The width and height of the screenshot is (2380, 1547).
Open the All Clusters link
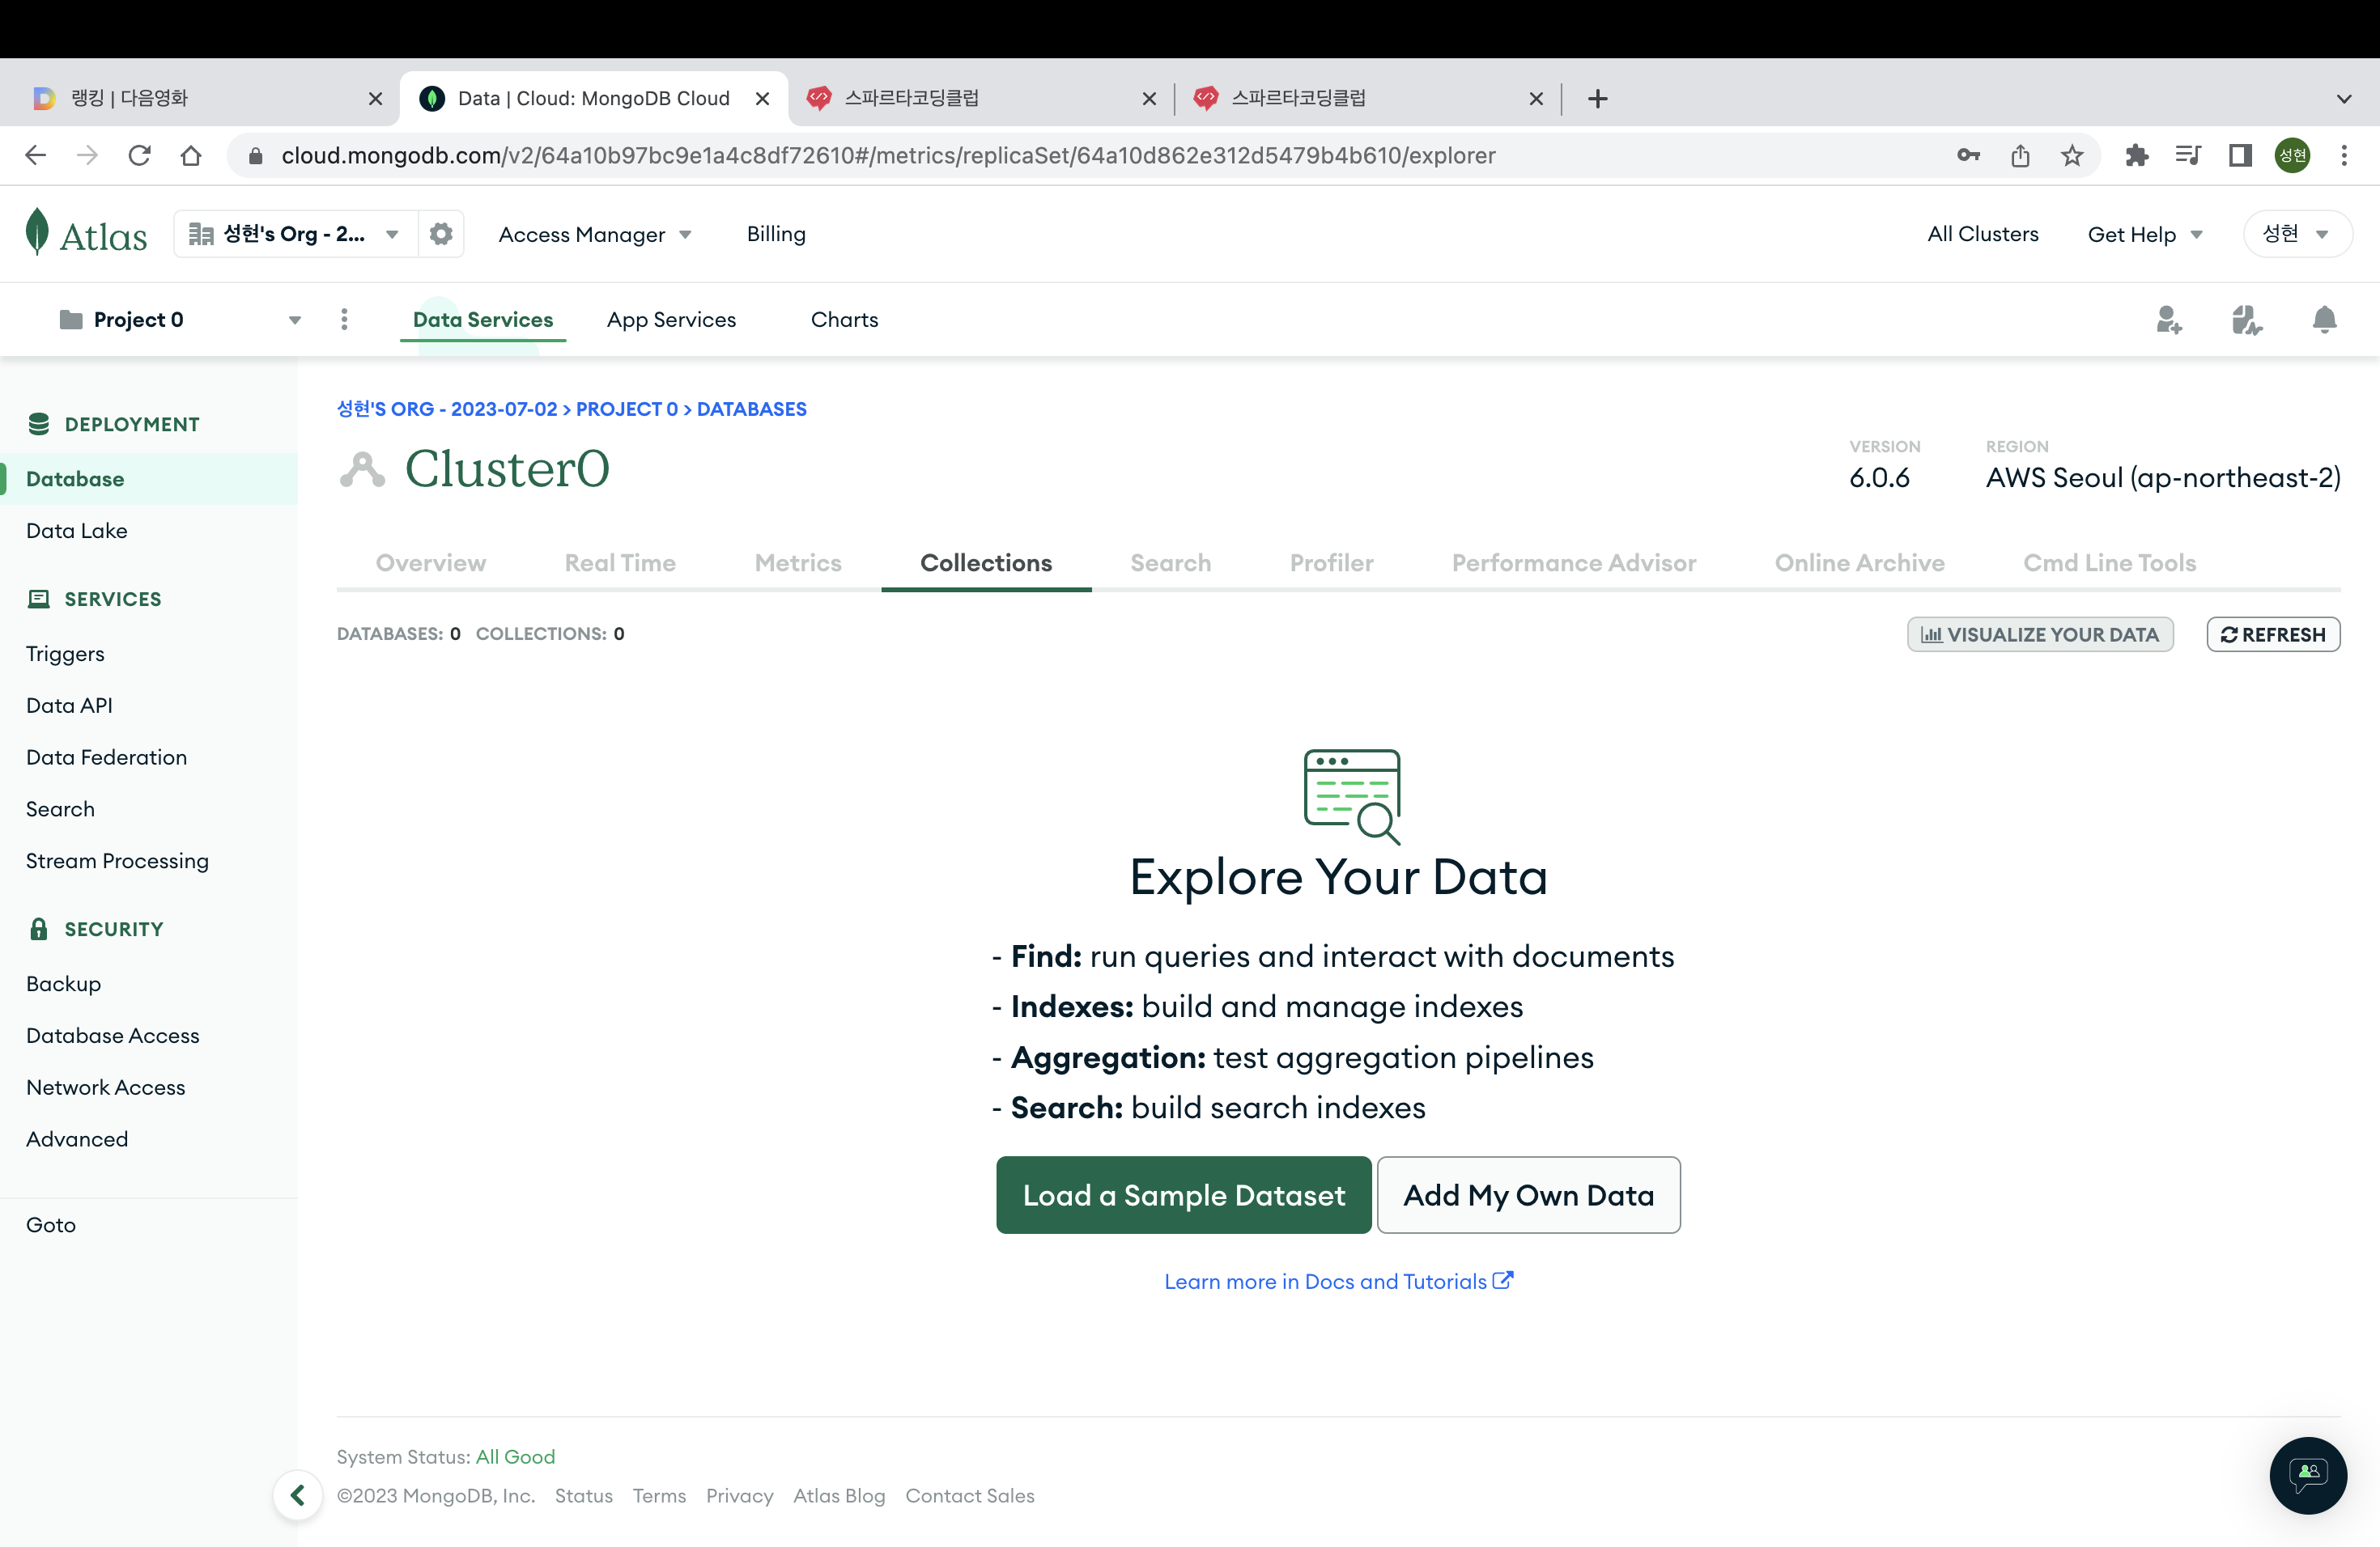click(x=1983, y=234)
